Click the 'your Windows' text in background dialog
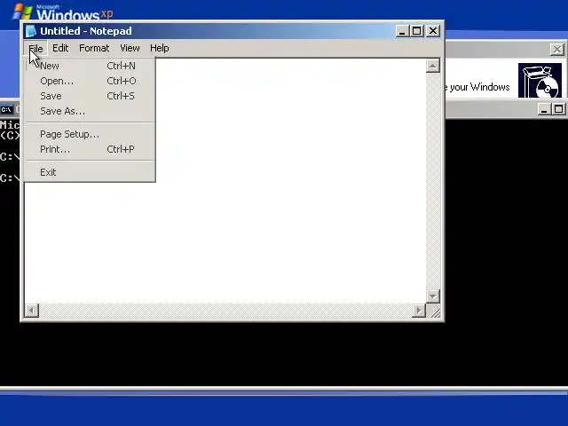 479,87
